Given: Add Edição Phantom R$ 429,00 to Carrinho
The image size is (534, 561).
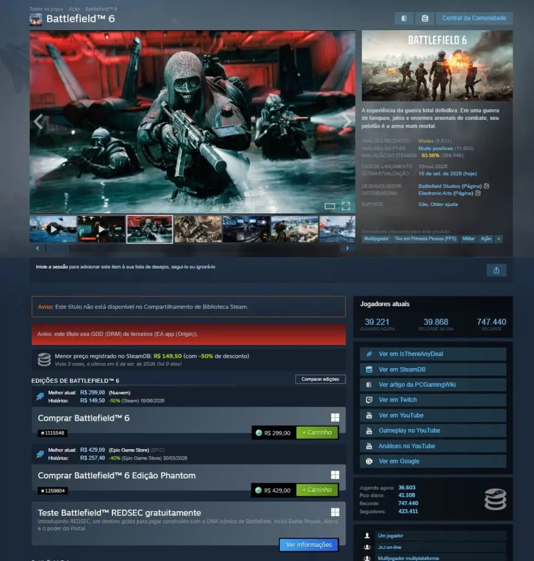Looking at the screenshot, I should point(317,490).
